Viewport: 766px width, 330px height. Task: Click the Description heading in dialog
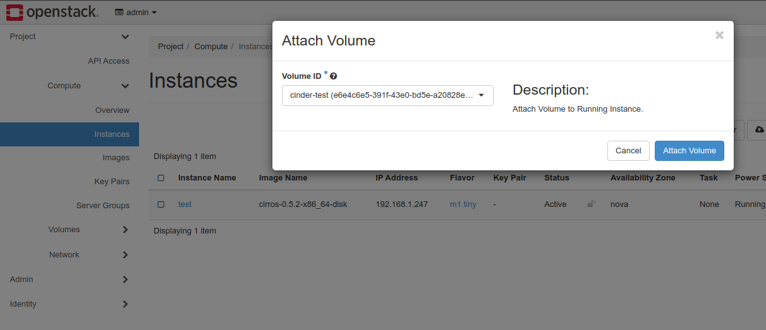pyautogui.click(x=550, y=90)
